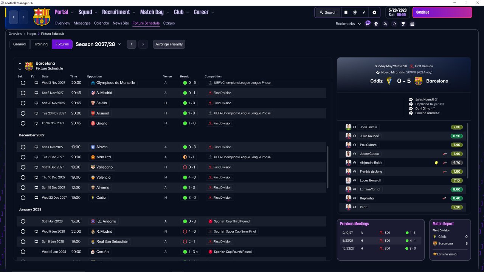This screenshot has height=272, width=484.
Task: Click the Stages breadcrumb link
Action: click(31, 34)
